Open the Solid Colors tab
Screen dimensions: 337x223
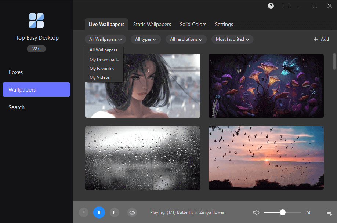193,25
